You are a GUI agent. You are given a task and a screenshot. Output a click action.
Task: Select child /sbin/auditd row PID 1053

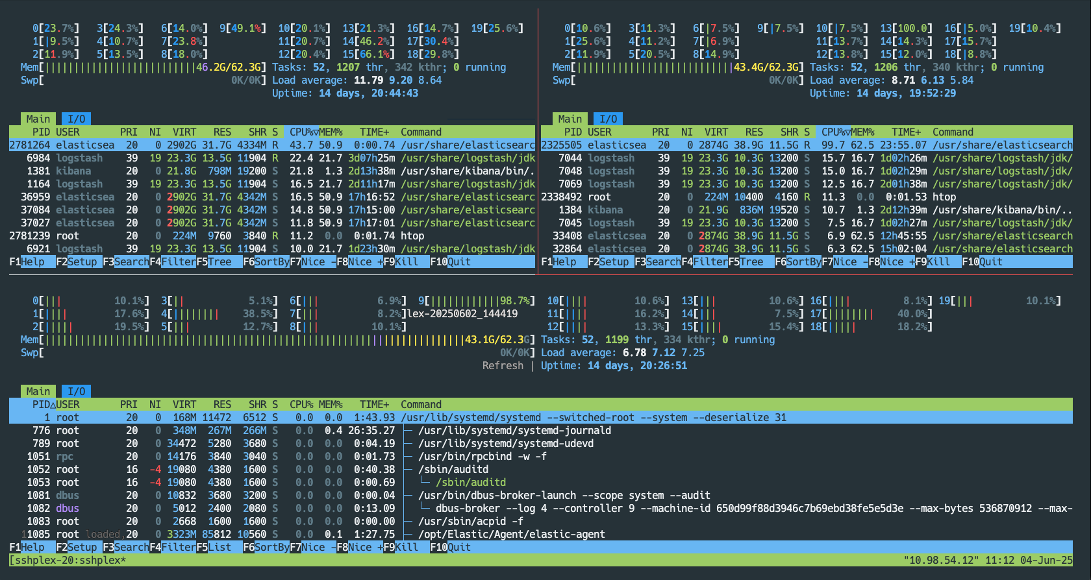coord(541,482)
